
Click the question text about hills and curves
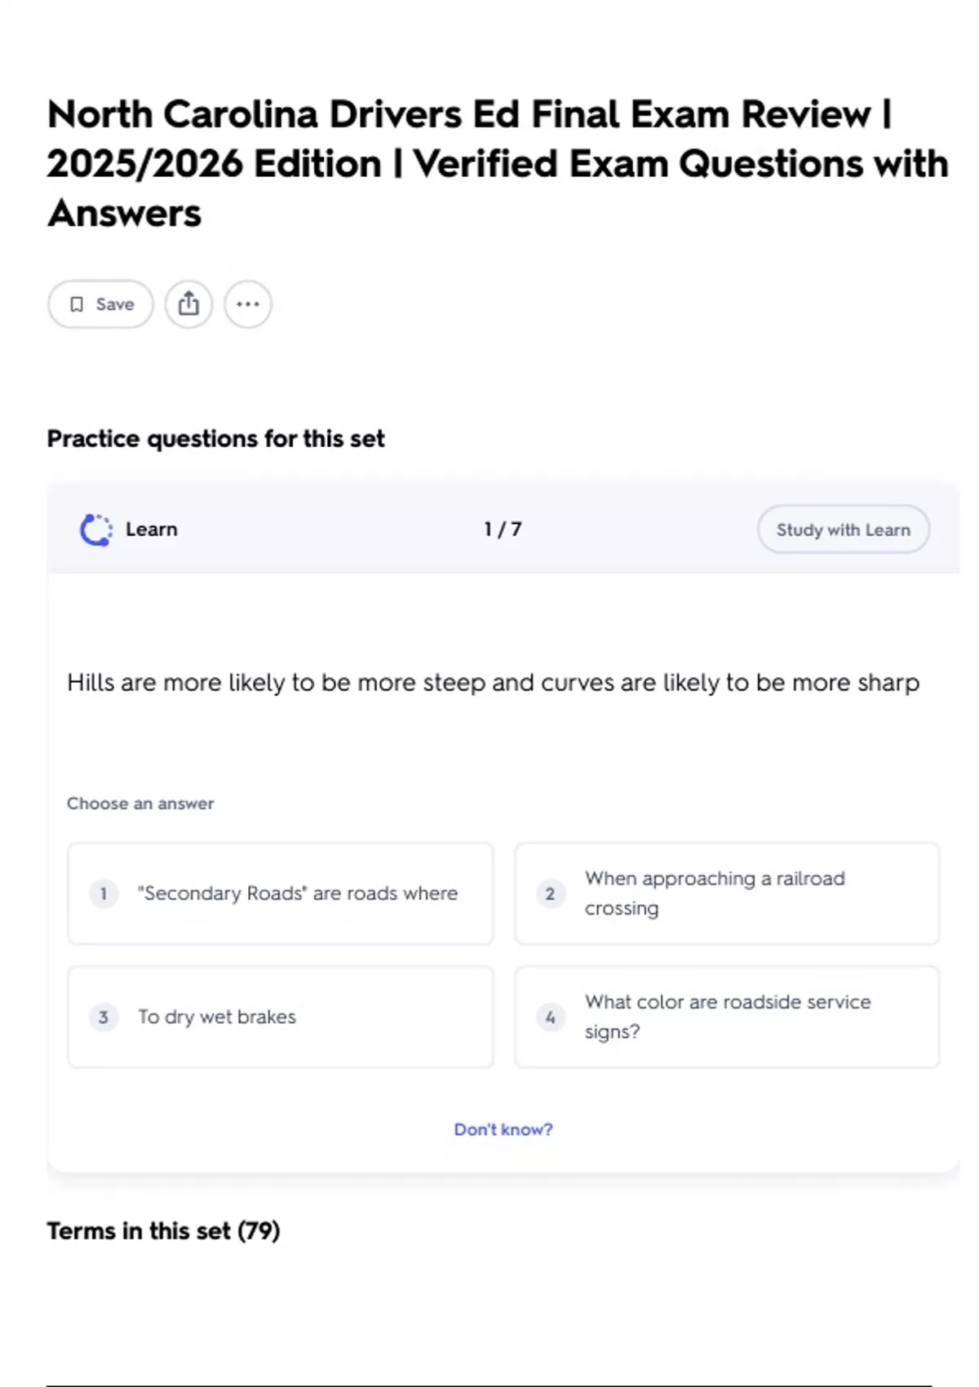coord(493,683)
